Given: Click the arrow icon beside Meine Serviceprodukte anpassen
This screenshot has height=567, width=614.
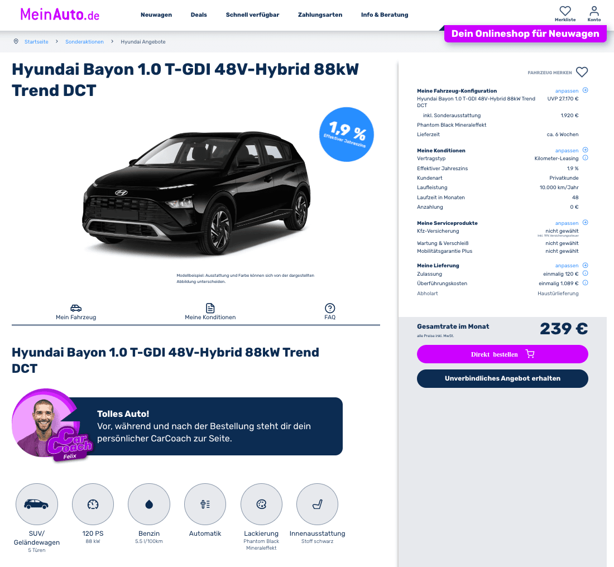Looking at the screenshot, I should pyautogui.click(x=586, y=223).
